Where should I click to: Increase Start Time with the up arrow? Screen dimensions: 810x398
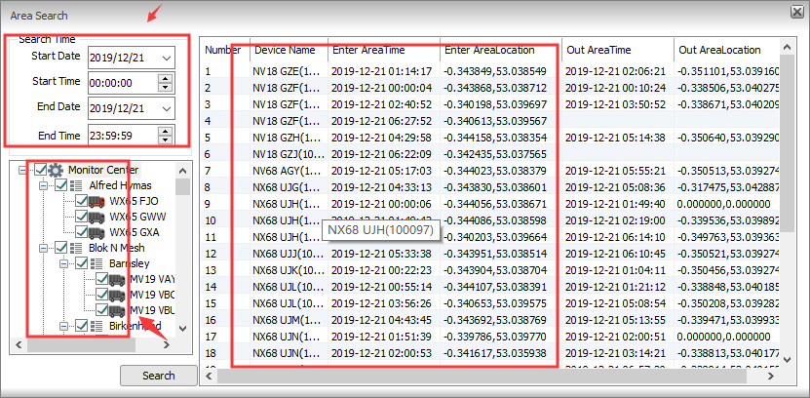tap(165, 79)
